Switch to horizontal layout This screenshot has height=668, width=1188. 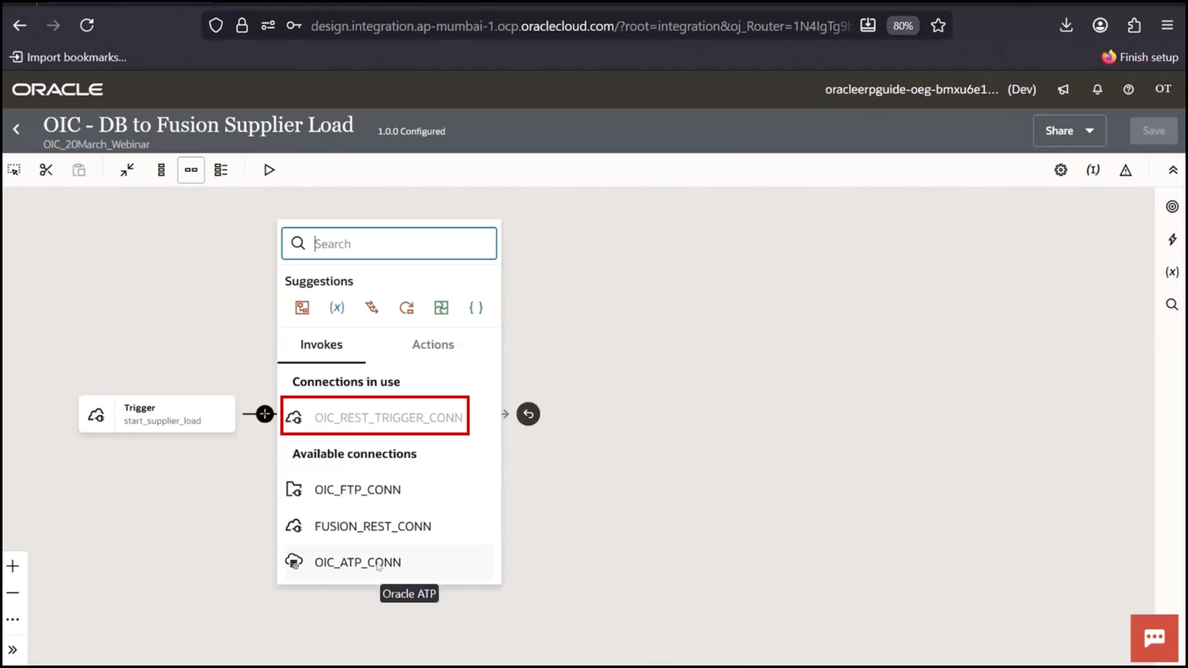tap(191, 169)
